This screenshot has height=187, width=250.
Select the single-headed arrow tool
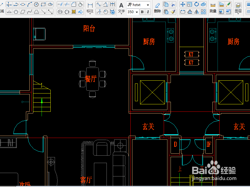coord(43,12)
